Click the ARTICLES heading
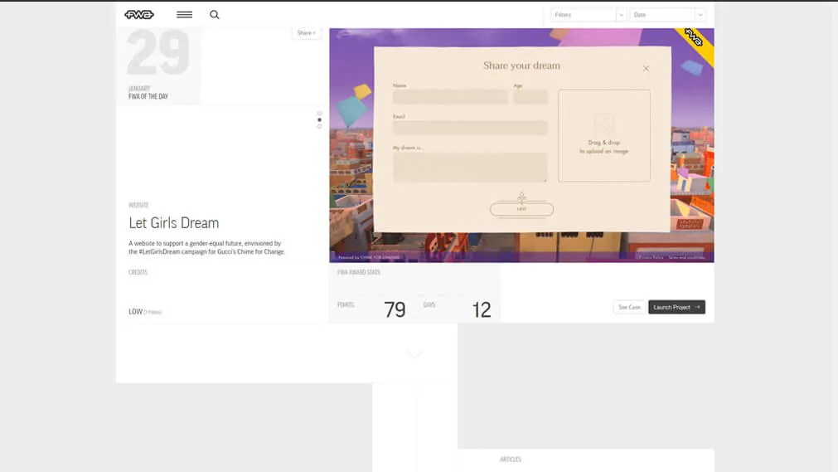This screenshot has width=838, height=472. (x=511, y=460)
